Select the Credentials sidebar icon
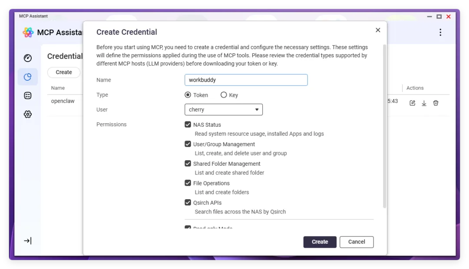This screenshot has width=469, height=269. pyautogui.click(x=27, y=77)
